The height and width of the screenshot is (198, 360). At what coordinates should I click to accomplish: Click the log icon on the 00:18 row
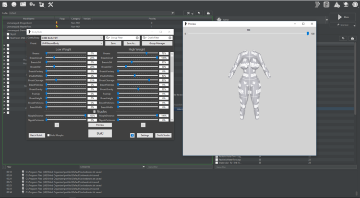tap(23, 172)
